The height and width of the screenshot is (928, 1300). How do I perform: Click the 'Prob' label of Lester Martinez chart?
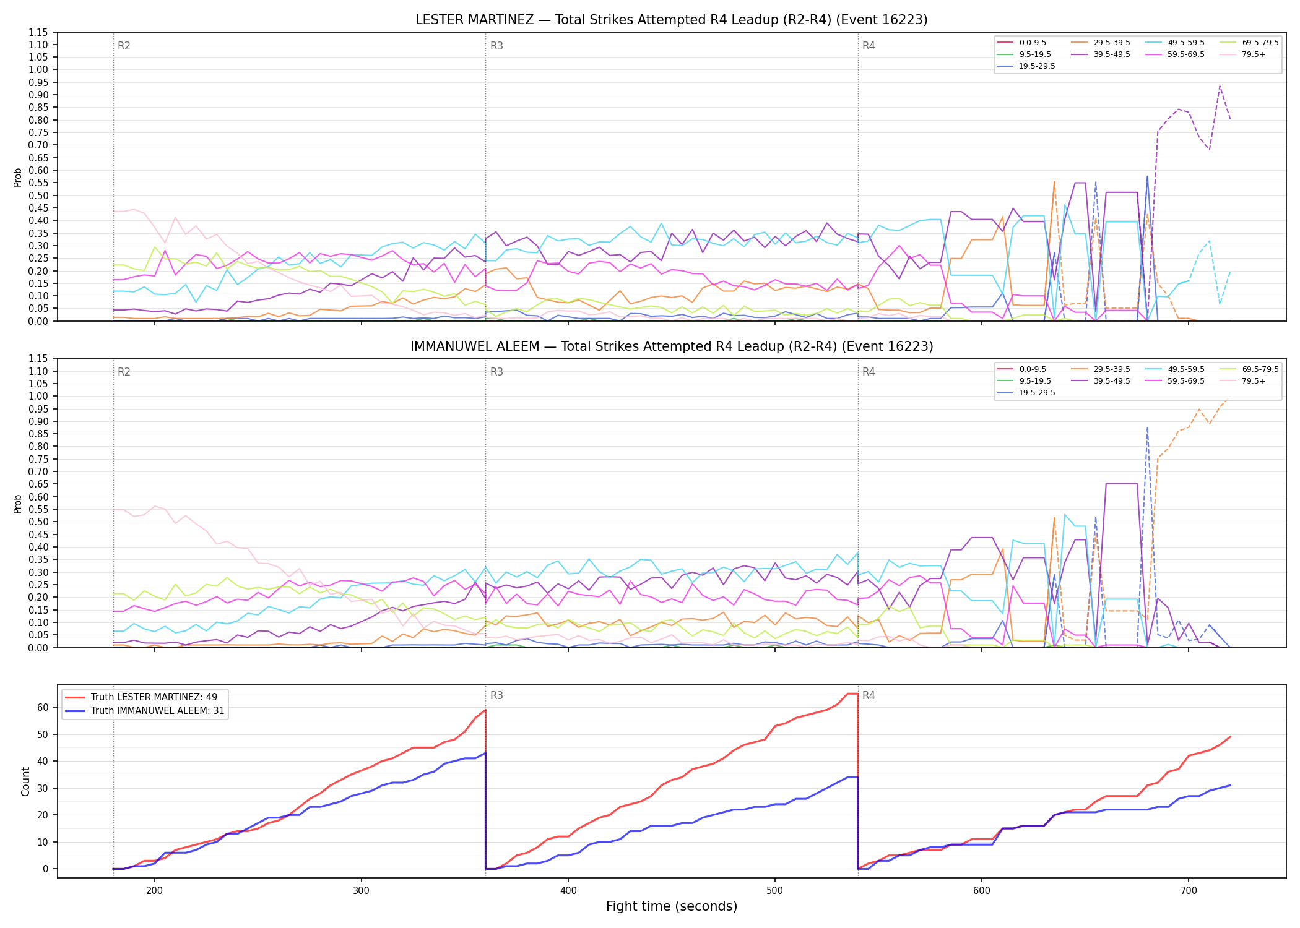click(x=18, y=177)
